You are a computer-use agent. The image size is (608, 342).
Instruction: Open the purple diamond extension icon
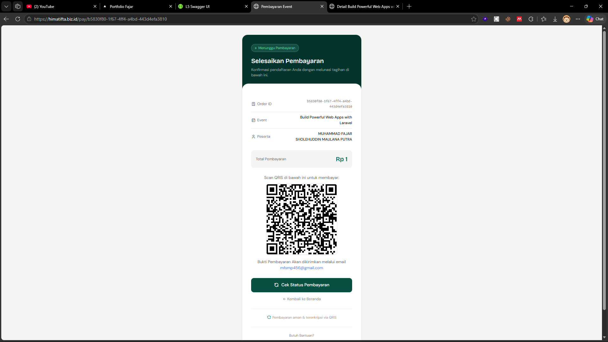coord(485,19)
